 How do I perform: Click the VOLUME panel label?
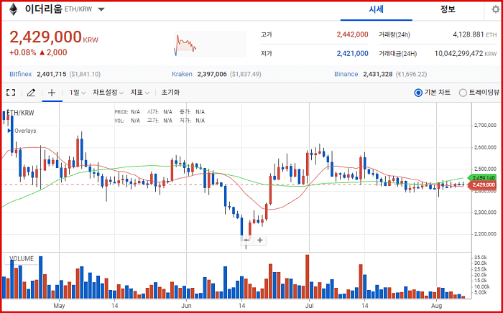point(22,259)
